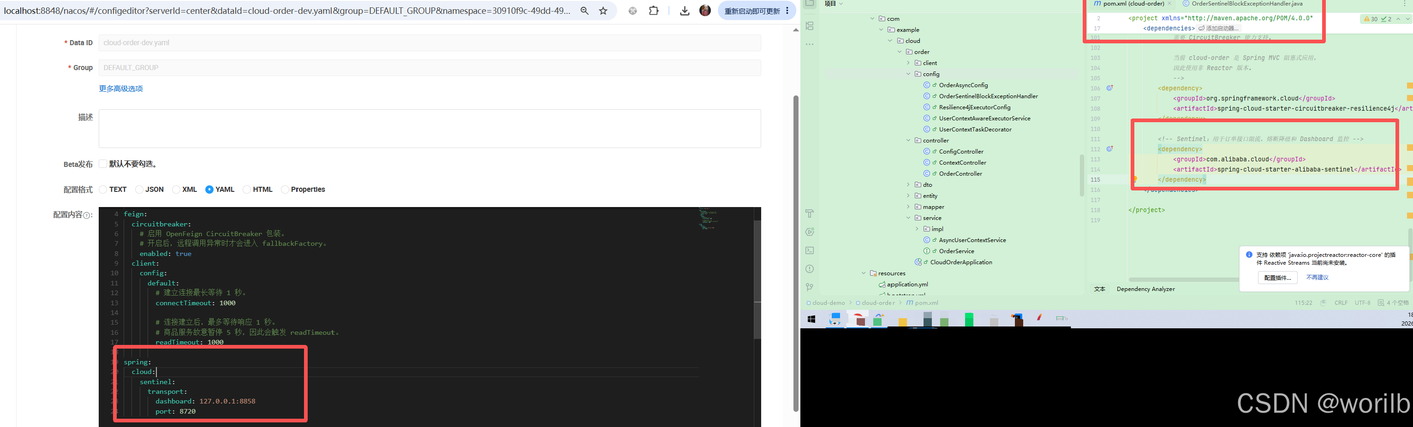
Task: Open the browser downloads icon
Action: tap(685, 11)
